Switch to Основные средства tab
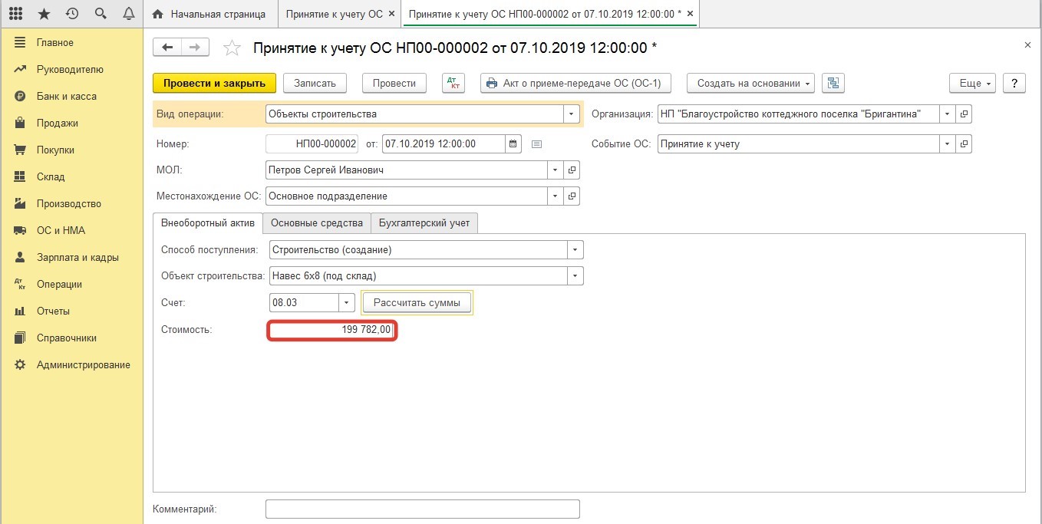 pyautogui.click(x=317, y=223)
